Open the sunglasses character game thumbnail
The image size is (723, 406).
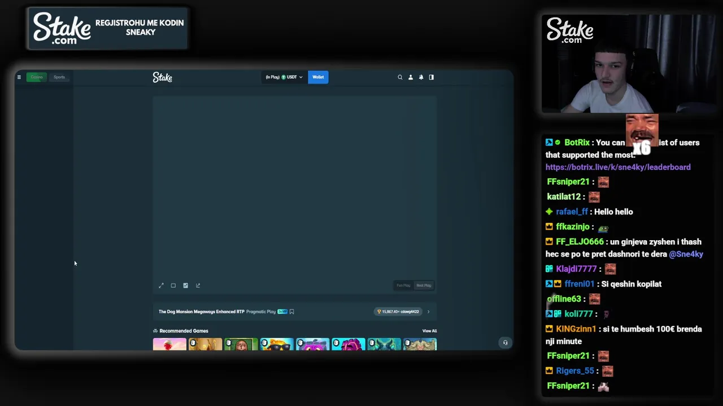tap(277, 344)
